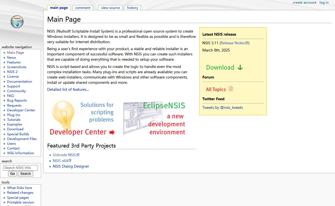Click the Go button
Image resolution: width=335 pixels, height=206 pixels.
tap(12, 174)
